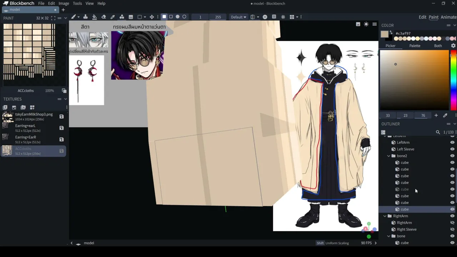Open mirror painting options arrow

pyautogui.click(x=258, y=17)
